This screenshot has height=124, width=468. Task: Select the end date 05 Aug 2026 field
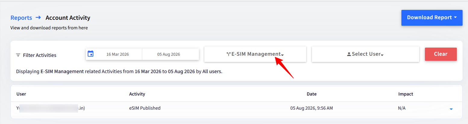(x=169, y=54)
